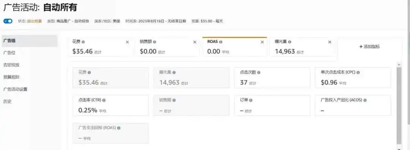Select the 点击率 (CTR) metric tile
The image size is (410, 150).
click(x=110, y=105)
